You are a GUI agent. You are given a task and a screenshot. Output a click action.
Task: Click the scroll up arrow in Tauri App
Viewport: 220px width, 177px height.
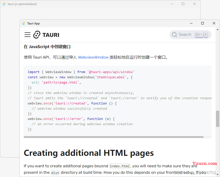click(217, 29)
